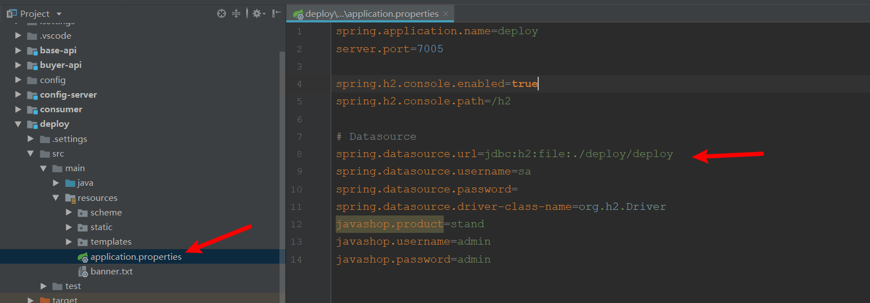Select the scheme folder icon
Image resolution: width=870 pixels, height=303 pixels.
point(83,213)
